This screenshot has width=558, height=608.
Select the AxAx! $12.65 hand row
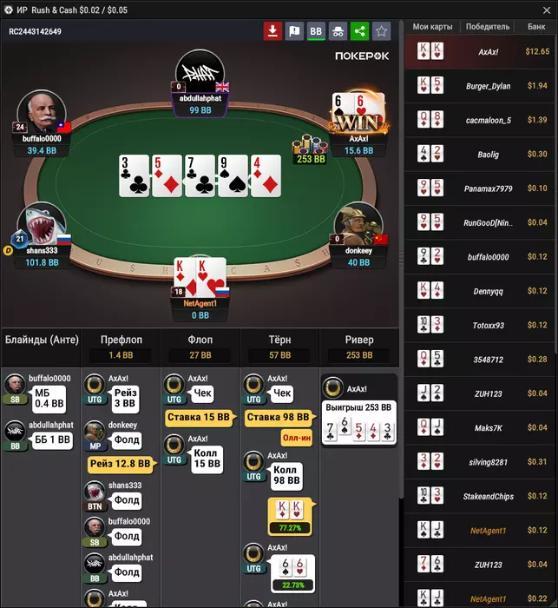[x=480, y=51]
